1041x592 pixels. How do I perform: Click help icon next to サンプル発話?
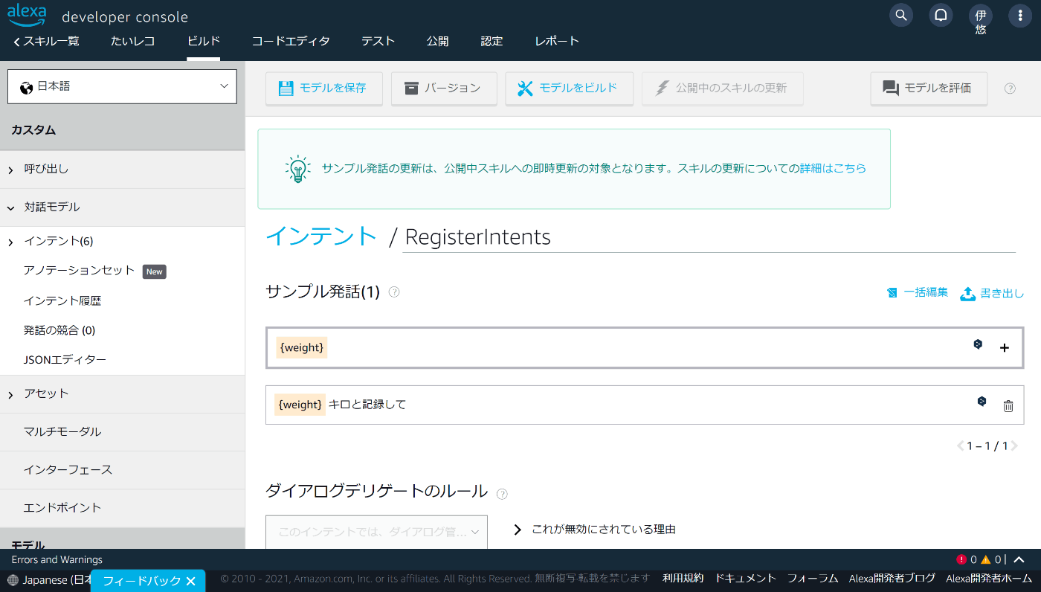click(x=394, y=292)
